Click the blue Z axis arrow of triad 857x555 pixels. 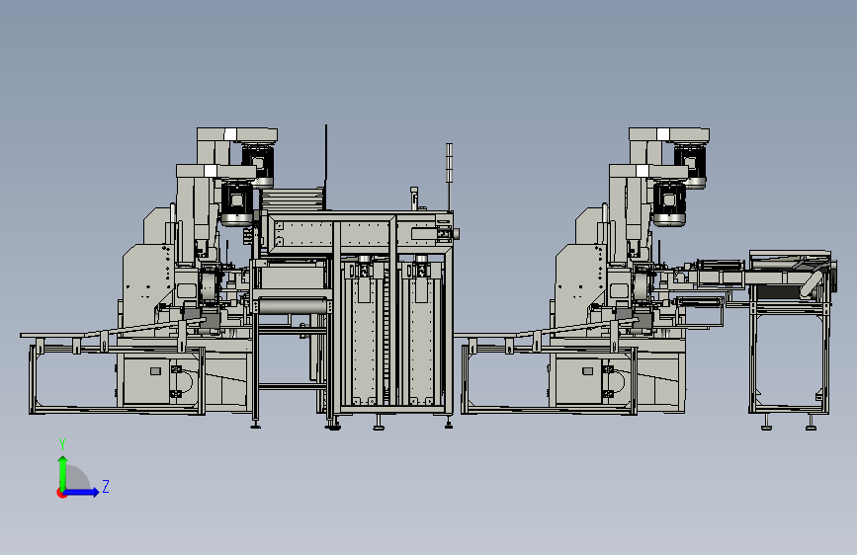pyautogui.click(x=81, y=492)
